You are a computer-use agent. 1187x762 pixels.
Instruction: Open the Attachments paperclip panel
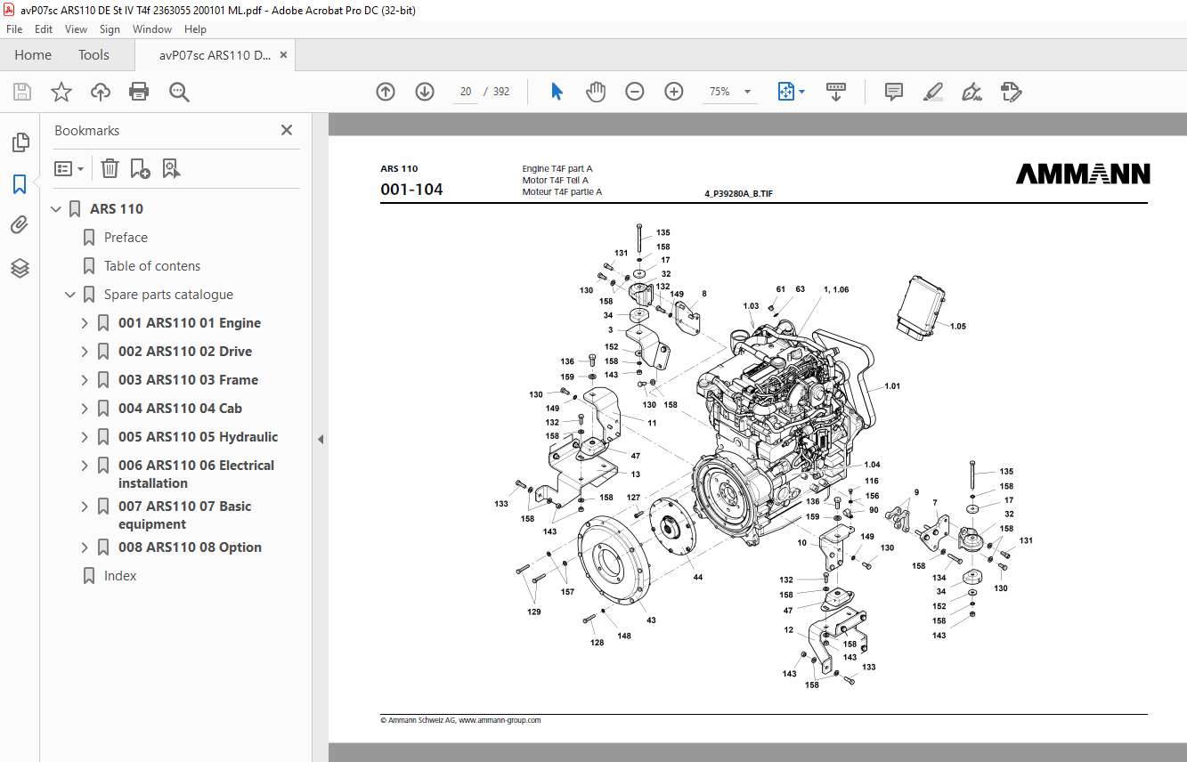pyautogui.click(x=20, y=226)
